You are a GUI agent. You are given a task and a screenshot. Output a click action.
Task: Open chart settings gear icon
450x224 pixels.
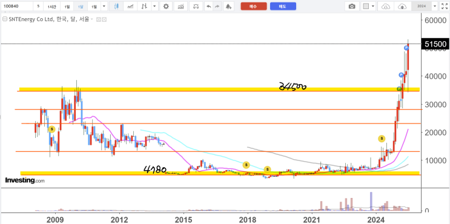click(166, 6)
